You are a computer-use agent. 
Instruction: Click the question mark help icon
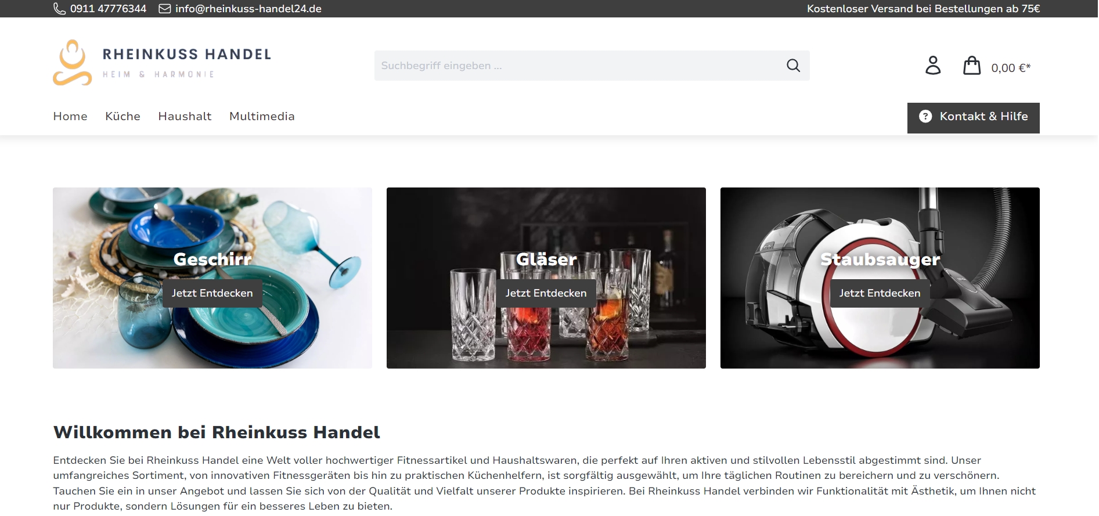(925, 117)
